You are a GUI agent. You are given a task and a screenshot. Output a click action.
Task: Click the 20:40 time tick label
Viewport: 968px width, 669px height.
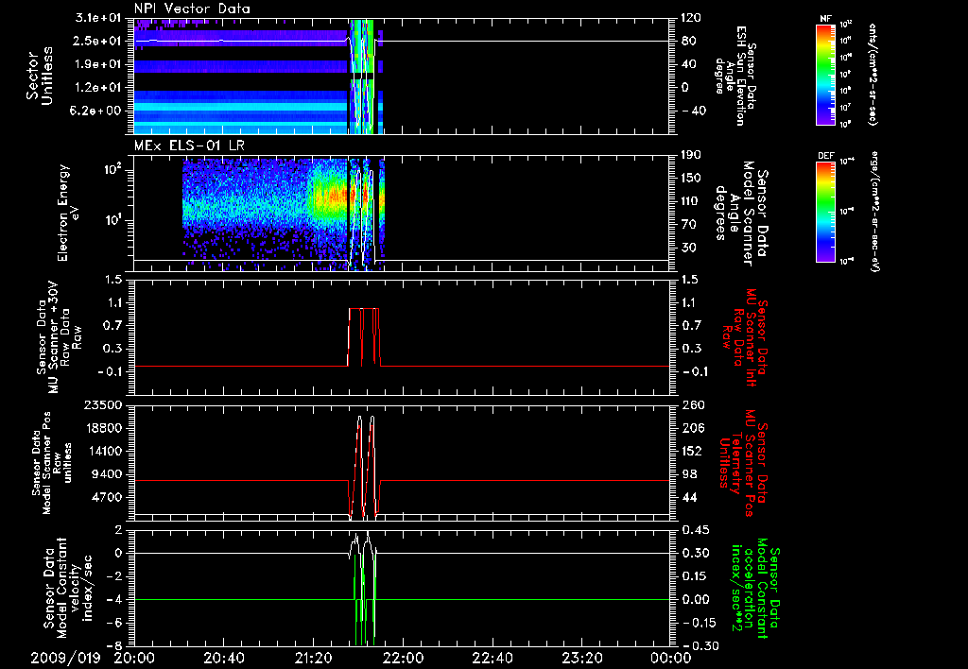224,658
